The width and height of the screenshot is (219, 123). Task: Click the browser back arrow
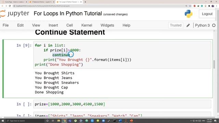(2, 6)
